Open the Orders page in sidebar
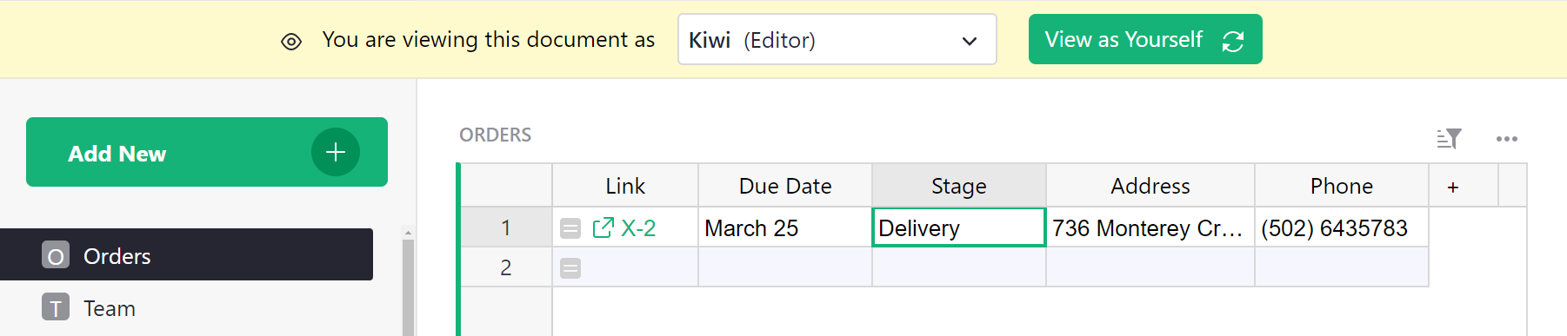Screen dimensions: 1567x336 pos(186,254)
